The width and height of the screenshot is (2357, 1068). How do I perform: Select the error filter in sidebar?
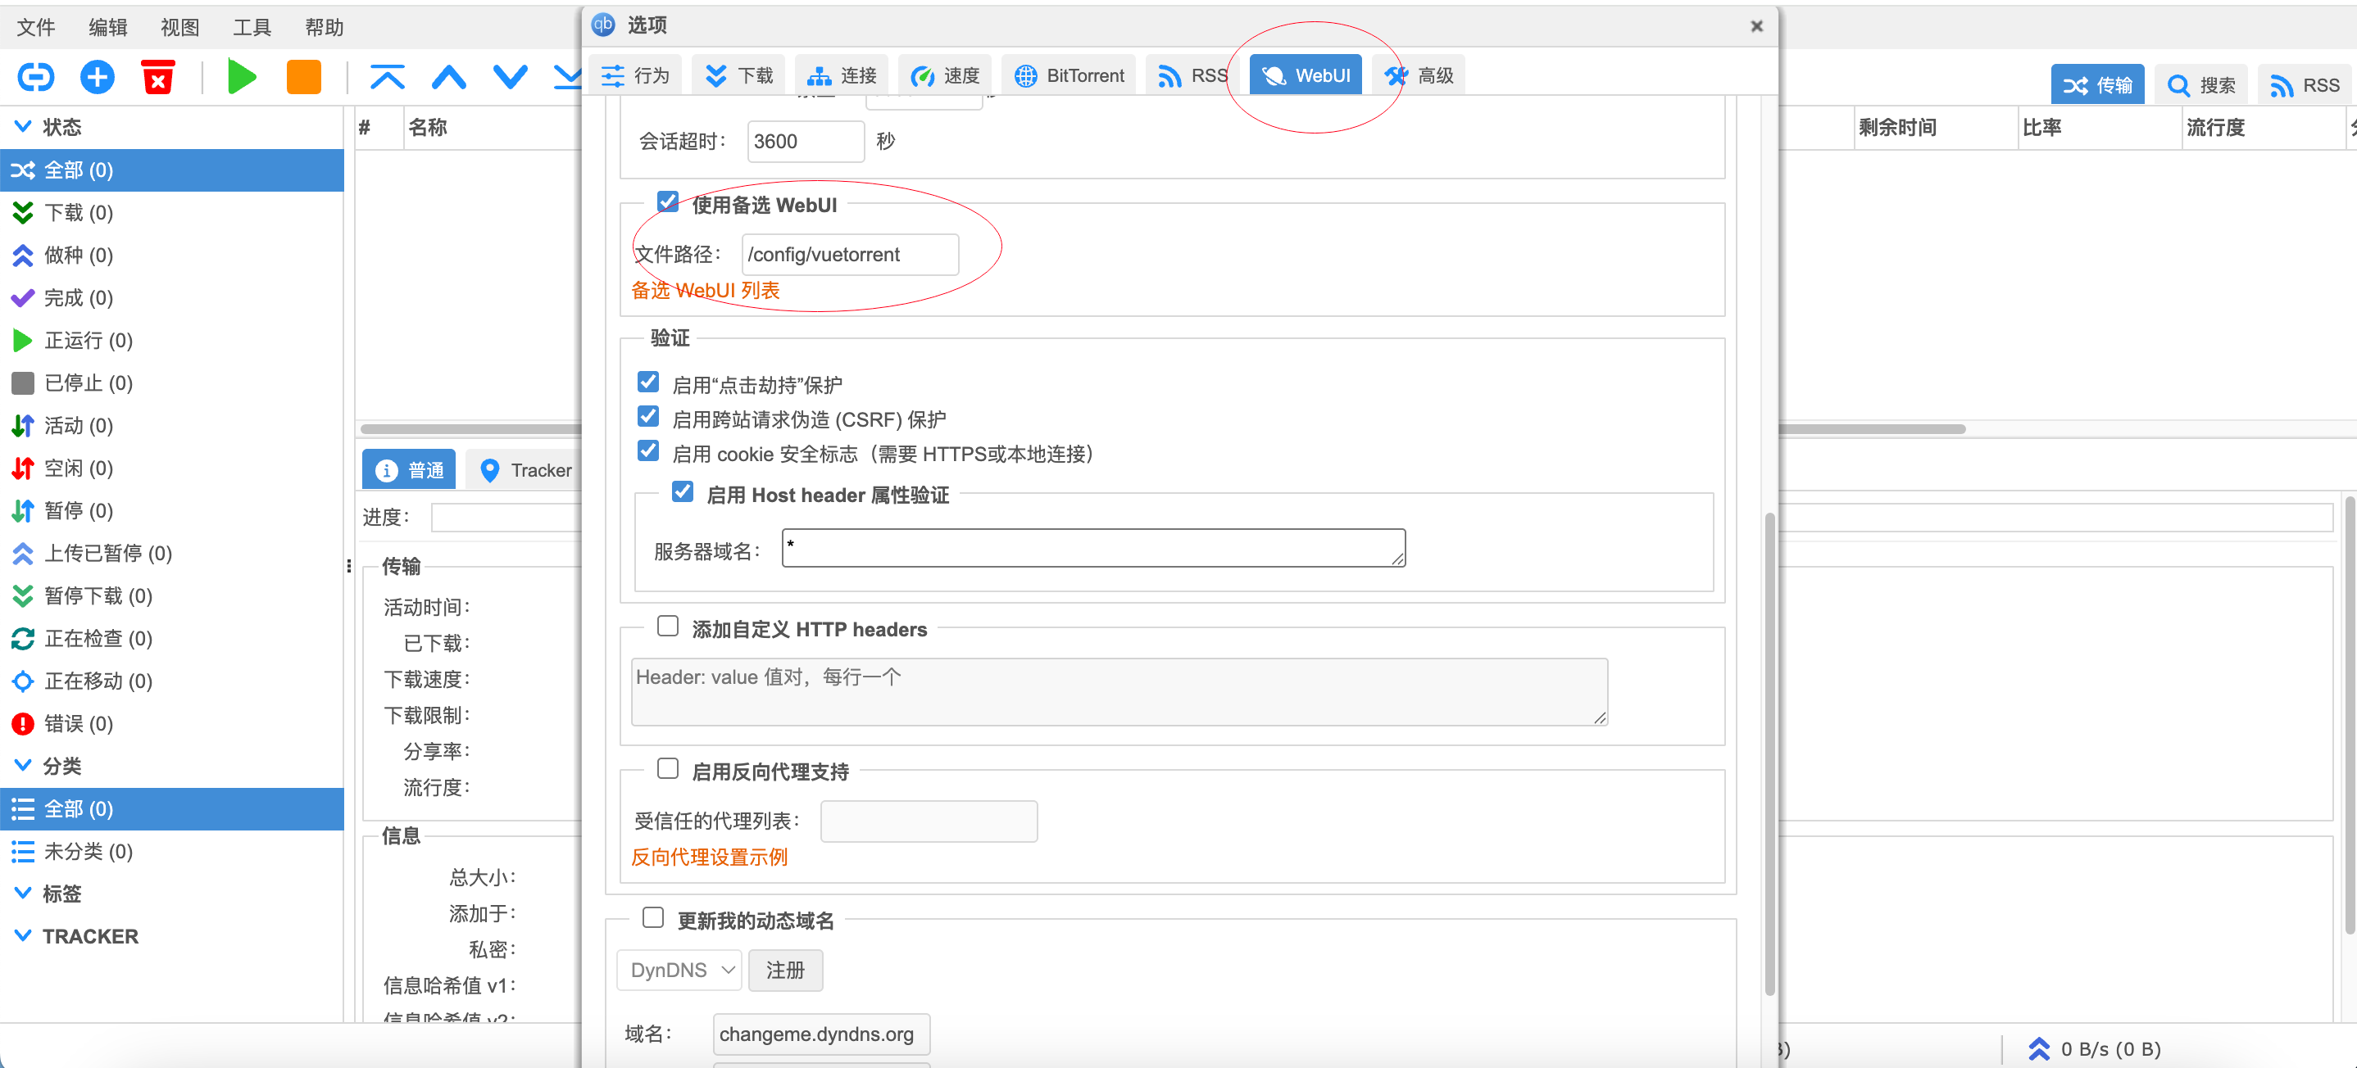(x=78, y=723)
